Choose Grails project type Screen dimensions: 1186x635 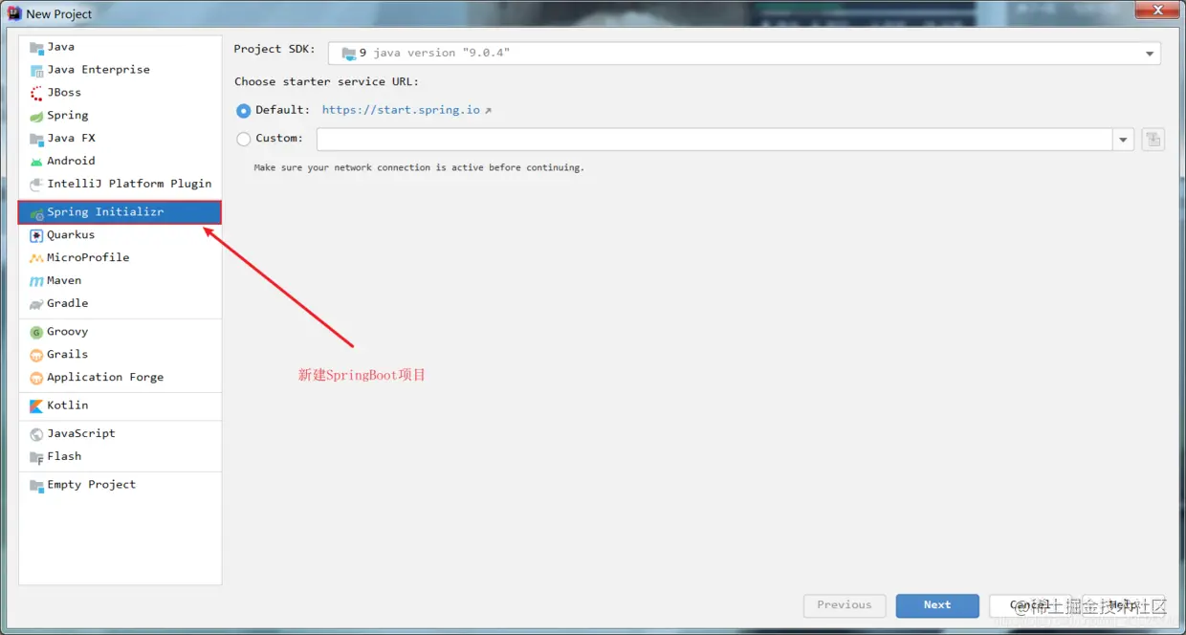coord(120,355)
